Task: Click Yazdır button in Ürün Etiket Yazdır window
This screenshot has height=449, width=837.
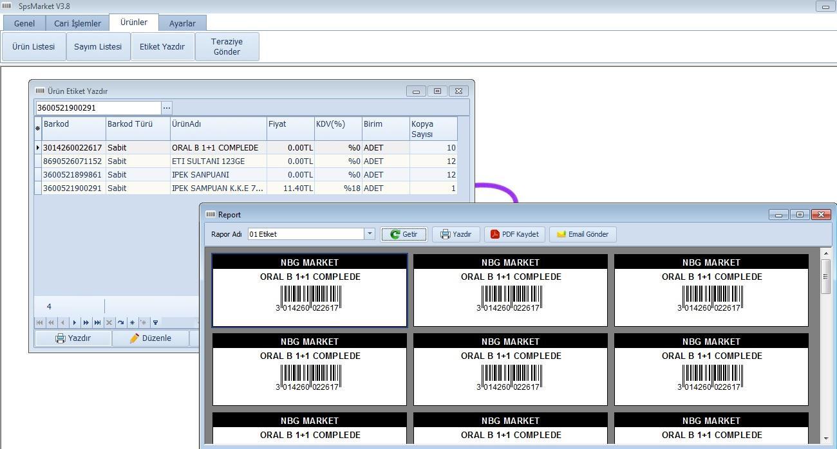Action: [73, 338]
